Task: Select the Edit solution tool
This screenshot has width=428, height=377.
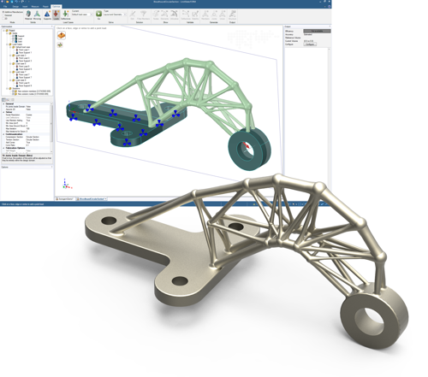Action: tap(133, 15)
